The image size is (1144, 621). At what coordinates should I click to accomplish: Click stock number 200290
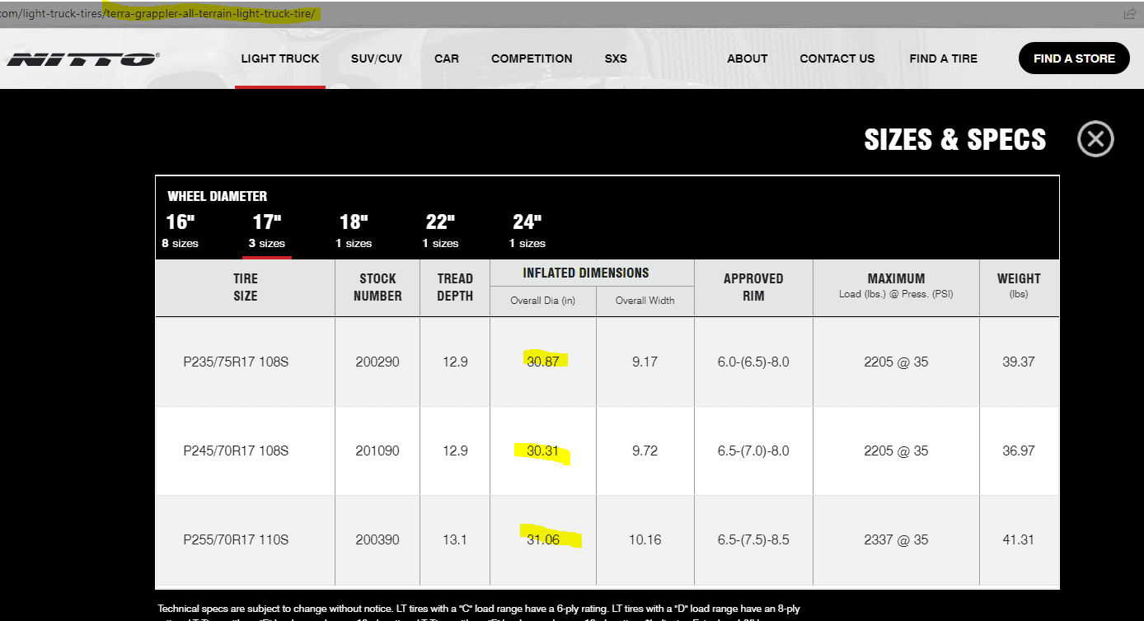coord(377,362)
